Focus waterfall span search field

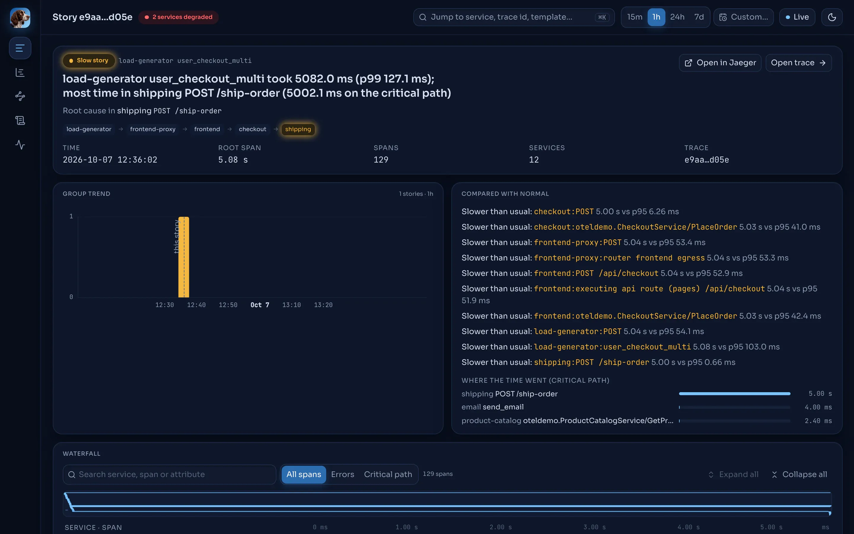tap(169, 474)
